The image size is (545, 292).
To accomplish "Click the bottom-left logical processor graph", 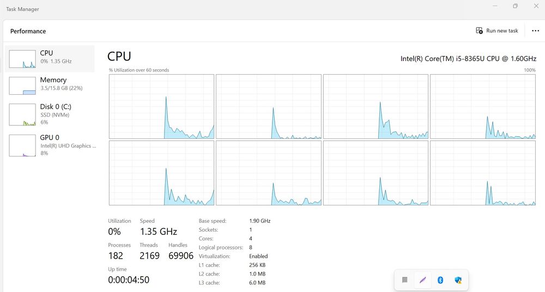I will coord(162,173).
